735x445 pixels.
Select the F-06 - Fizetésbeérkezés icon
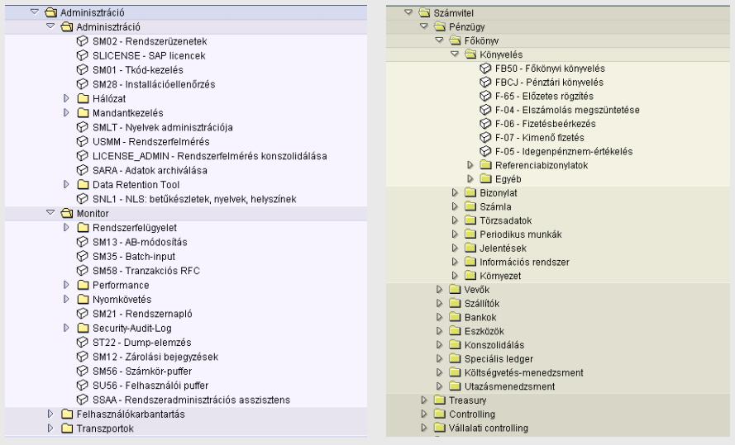point(485,124)
